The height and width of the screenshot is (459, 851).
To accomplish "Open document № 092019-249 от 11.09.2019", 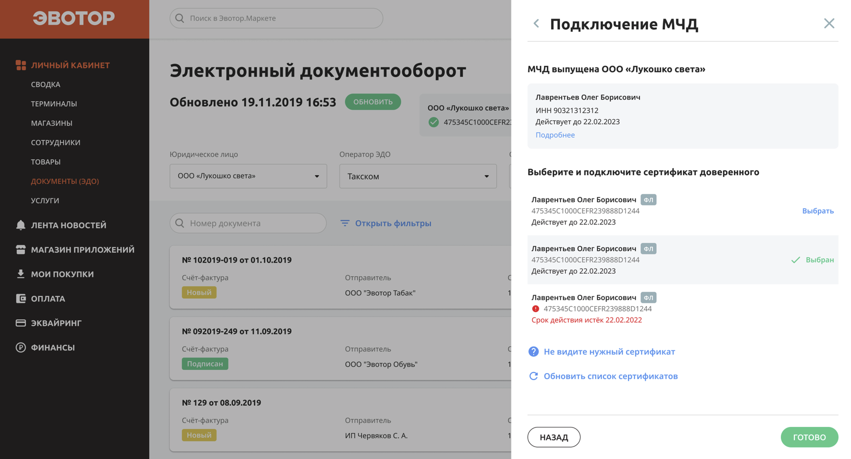I will 237,331.
